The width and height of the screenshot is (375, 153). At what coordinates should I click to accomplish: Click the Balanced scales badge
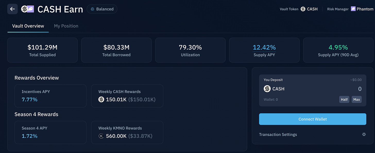[x=102, y=9]
